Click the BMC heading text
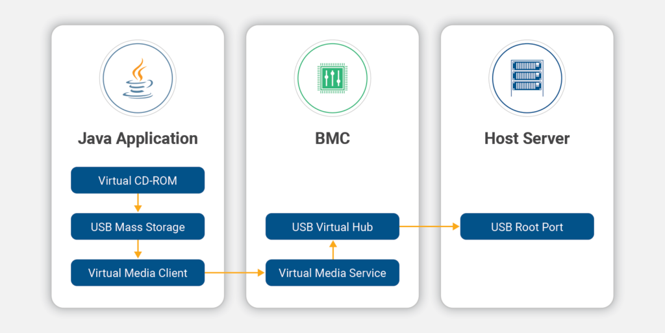Image resolution: width=665 pixels, height=333 pixels. pyautogui.click(x=332, y=138)
